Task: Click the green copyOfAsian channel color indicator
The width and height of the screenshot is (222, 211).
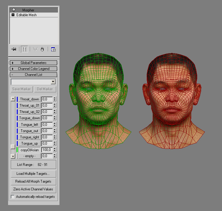Action: [x=17, y=150]
